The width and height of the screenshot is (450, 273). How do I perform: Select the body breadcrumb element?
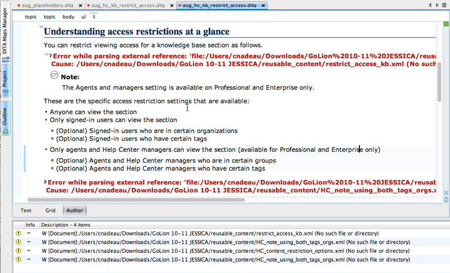[68, 17]
